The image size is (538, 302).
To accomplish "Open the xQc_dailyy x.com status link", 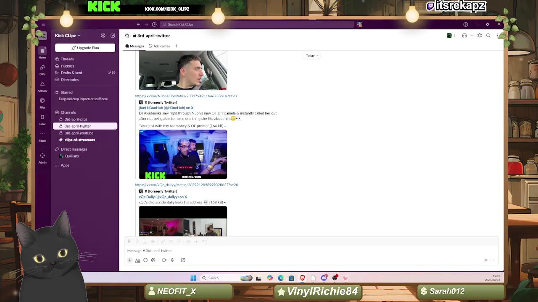I will (x=186, y=185).
